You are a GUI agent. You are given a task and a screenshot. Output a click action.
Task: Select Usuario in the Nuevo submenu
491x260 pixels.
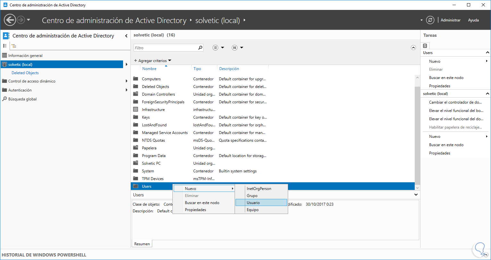tap(253, 203)
